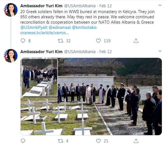Image resolution: width=166 pixels, height=146 pixels.
Task: Retweet the tweet with 32 retweets
Action: (x=60, y=41)
